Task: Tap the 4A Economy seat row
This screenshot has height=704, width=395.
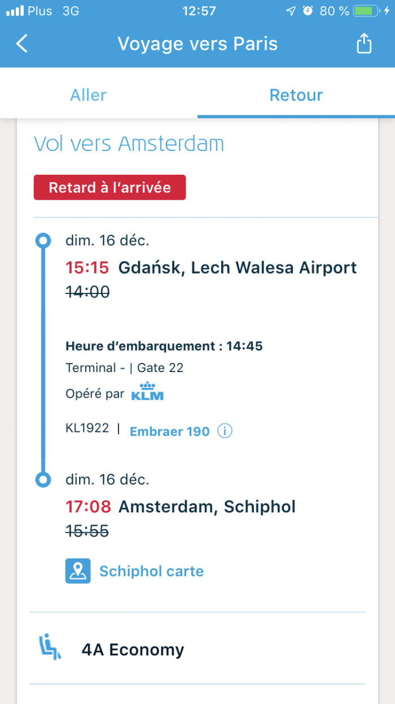Action: click(x=133, y=650)
